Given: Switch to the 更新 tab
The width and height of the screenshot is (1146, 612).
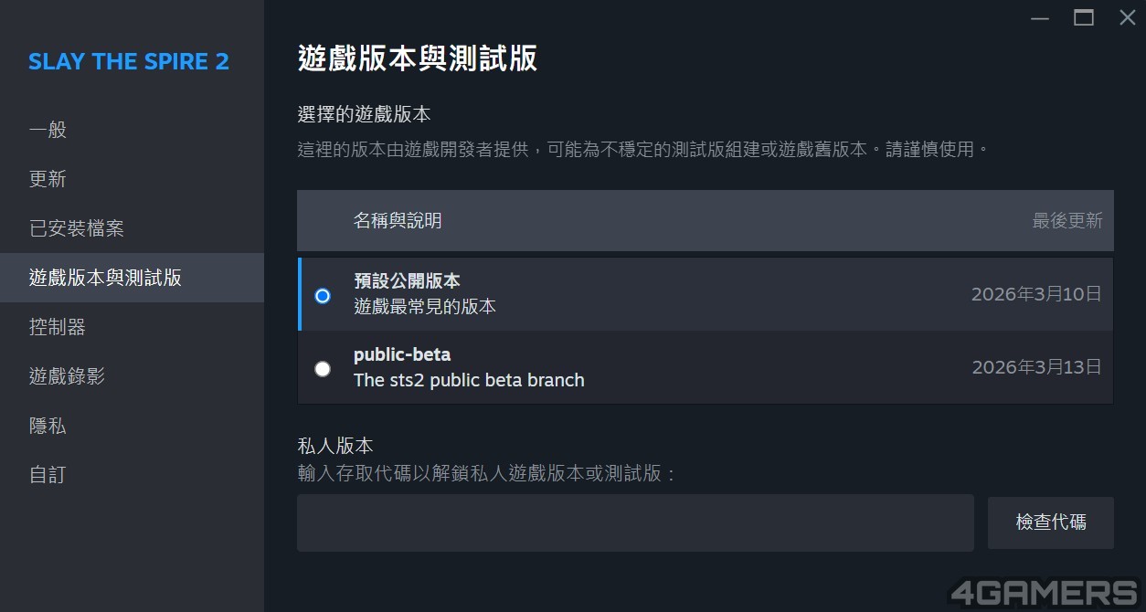Looking at the screenshot, I should click(x=48, y=179).
